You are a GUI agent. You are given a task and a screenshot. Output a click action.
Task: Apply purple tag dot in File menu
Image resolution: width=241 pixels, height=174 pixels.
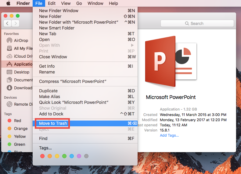79,156
